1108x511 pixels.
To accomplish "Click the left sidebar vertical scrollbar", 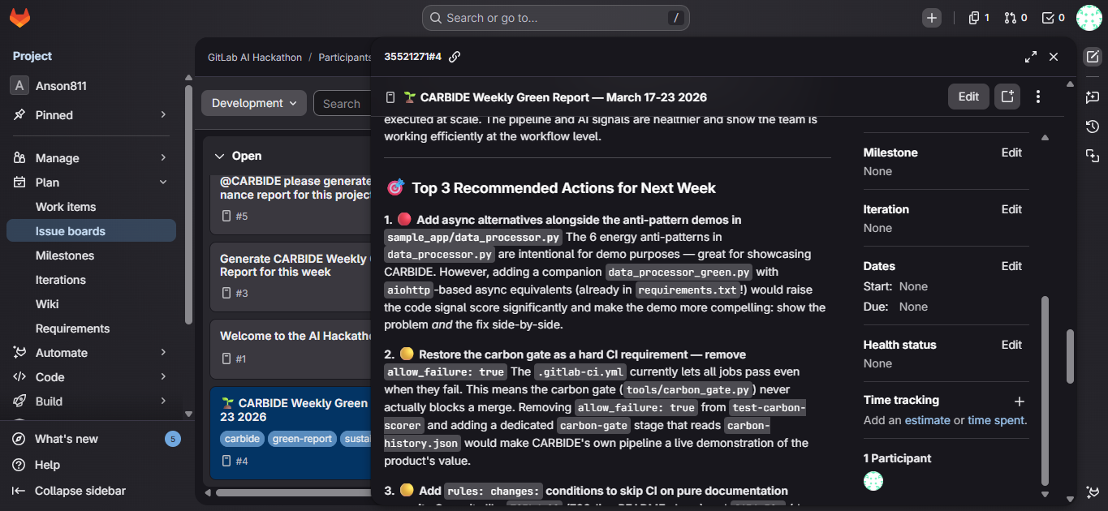I will tap(188, 203).
